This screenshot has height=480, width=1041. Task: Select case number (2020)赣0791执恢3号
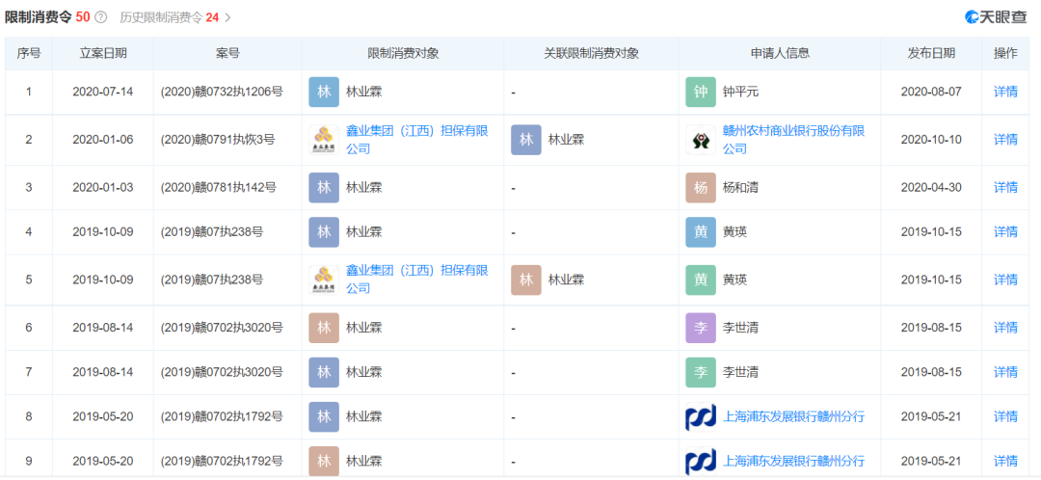(217, 140)
